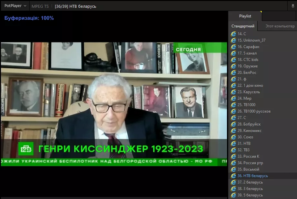Viewport: 297px width, 199px height.
Task: Select the 38. 3 беларусь channel
Action: point(263,189)
